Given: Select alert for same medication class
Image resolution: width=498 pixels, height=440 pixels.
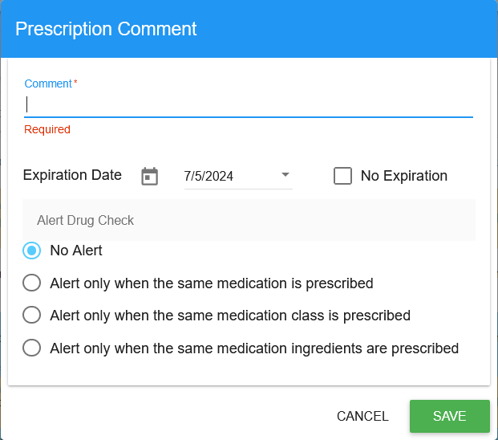Looking at the screenshot, I should click(x=32, y=316).
